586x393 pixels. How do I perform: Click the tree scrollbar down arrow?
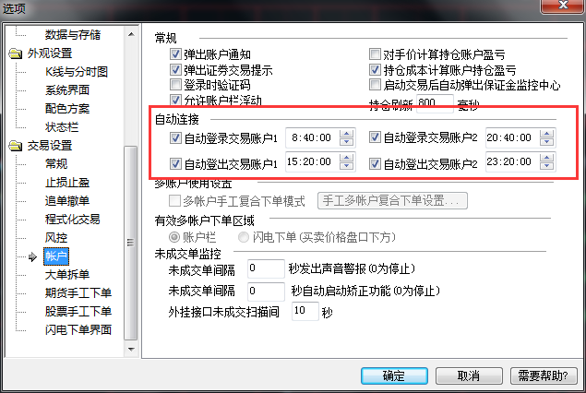coord(131,350)
